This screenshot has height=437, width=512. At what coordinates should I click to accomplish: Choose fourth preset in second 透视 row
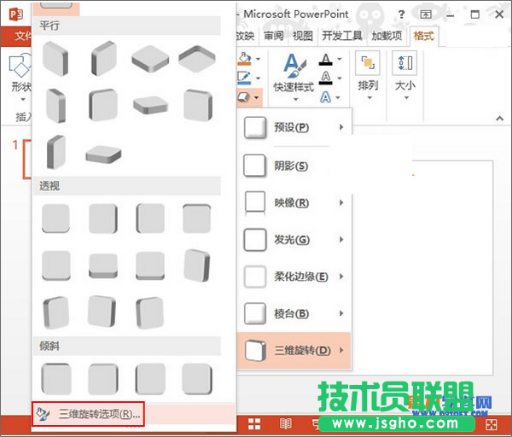tap(197, 265)
